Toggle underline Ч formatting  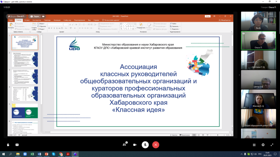[x=54, y=28]
